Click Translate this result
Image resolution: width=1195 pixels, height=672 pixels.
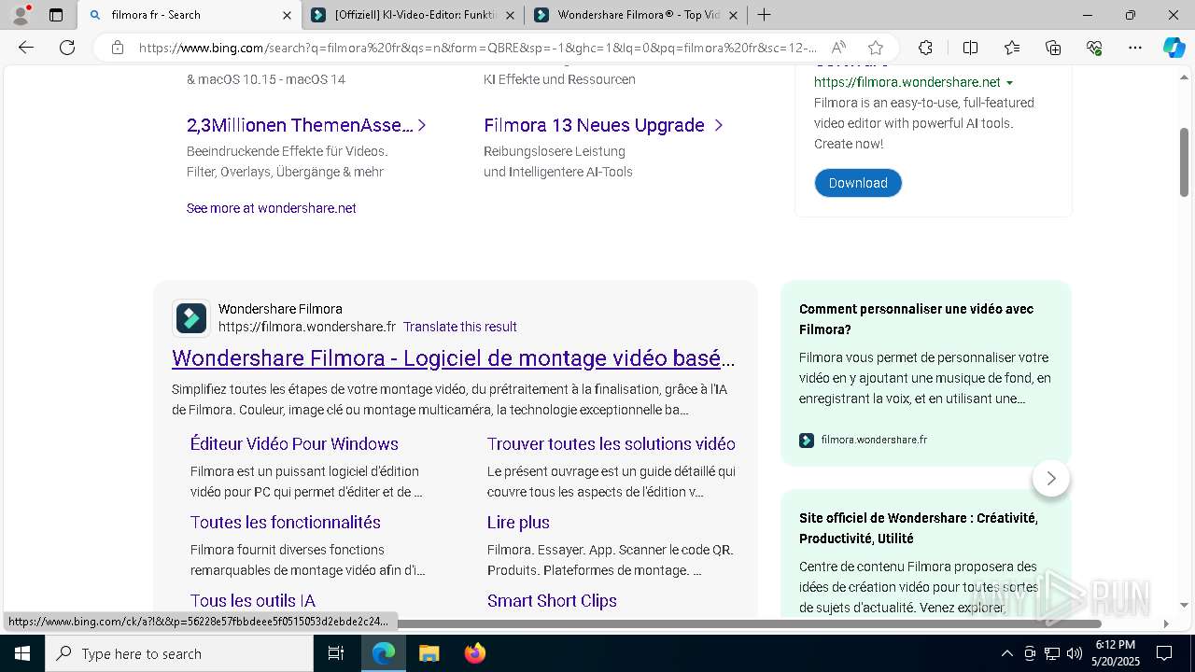click(x=460, y=327)
